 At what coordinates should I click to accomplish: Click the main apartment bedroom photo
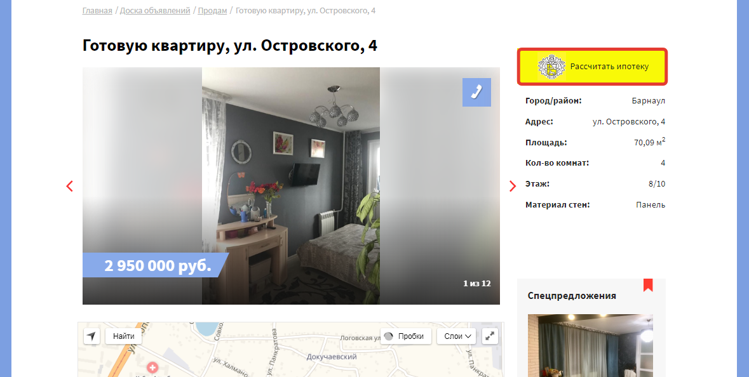click(x=291, y=185)
